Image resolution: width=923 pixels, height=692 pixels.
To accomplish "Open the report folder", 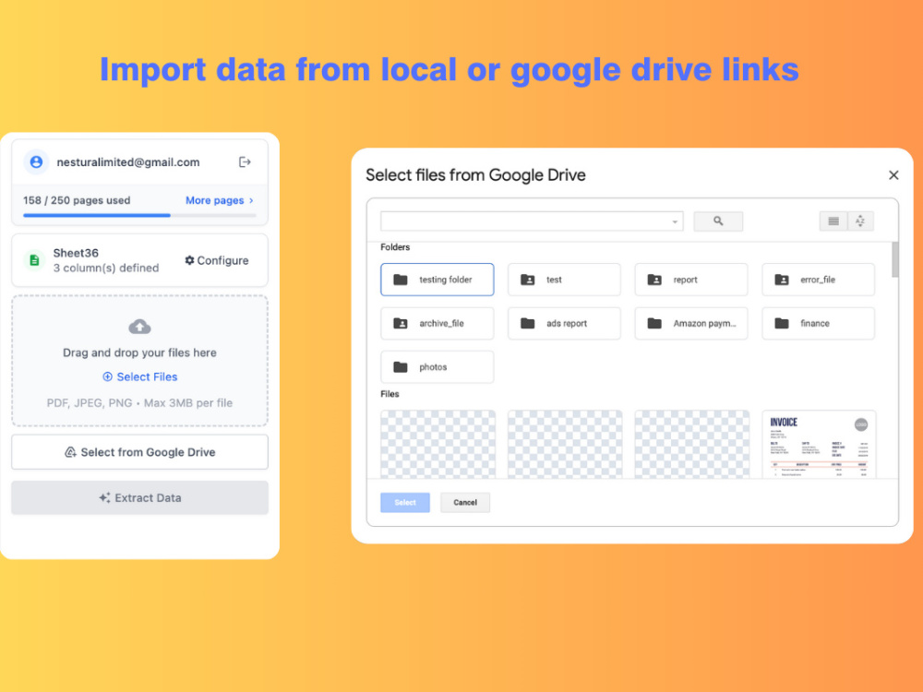I will tap(691, 280).
